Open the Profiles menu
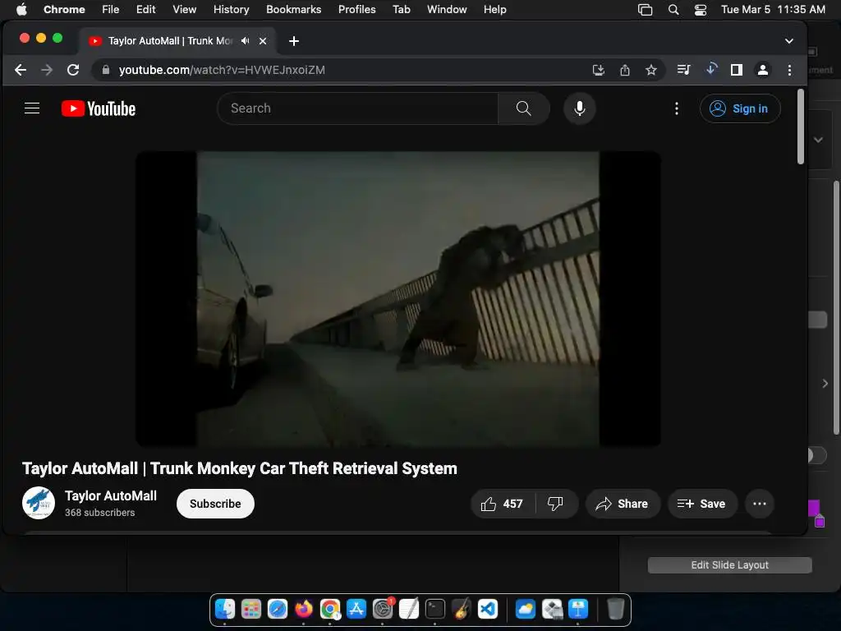841x631 pixels. [x=356, y=10]
